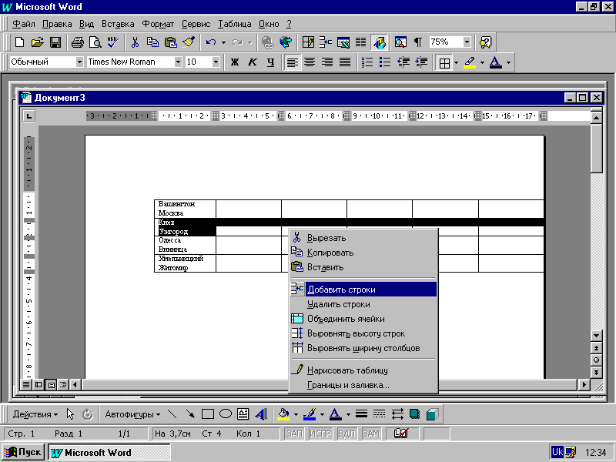The width and height of the screenshot is (616, 462).
Task: Click the Insert Rows icon in the standard toolbar
Action: pos(325,42)
